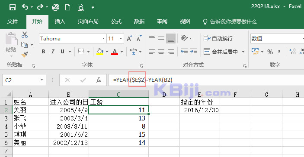304x157 pixels.
Task: Click the wén phonetic guide icon
Action: click(133, 52)
